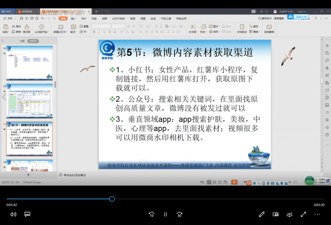Switch the video player to mini view

click(275, 214)
